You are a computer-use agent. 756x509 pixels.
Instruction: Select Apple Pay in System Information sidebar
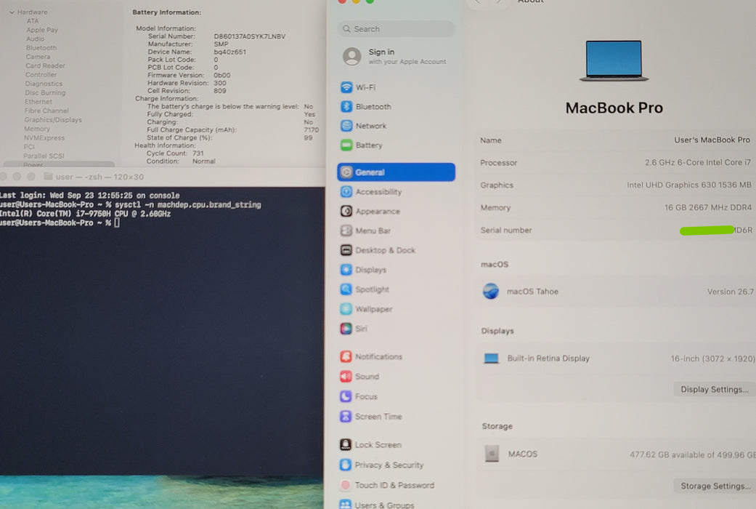pyautogui.click(x=42, y=30)
